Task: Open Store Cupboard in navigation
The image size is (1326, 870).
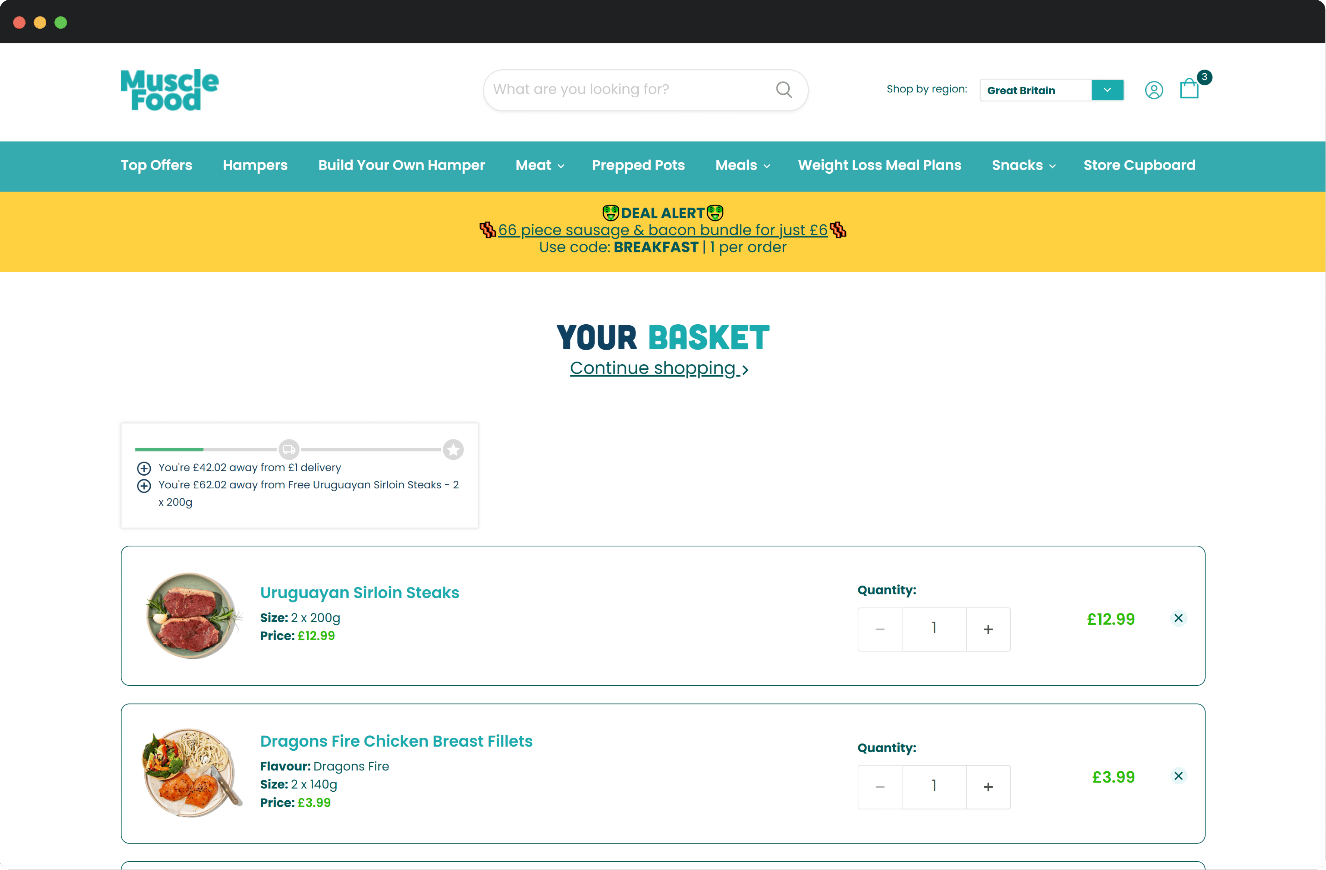Action: 1139,166
